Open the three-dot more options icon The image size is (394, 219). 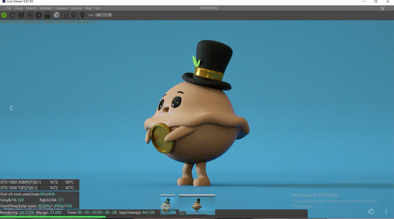click(x=386, y=211)
